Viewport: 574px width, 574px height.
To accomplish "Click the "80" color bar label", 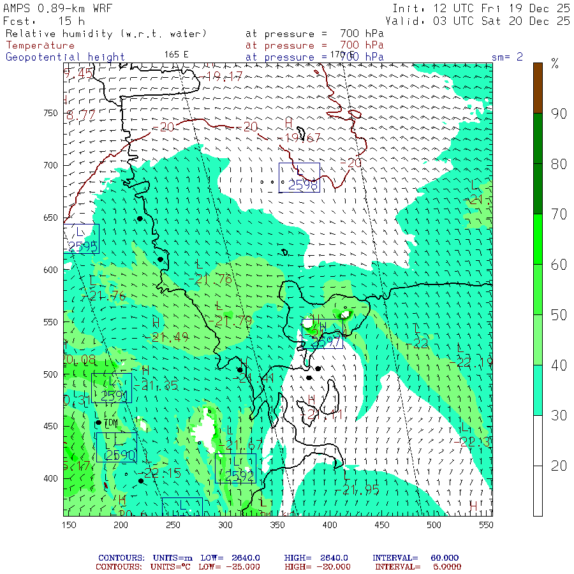I will (x=559, y=165).
